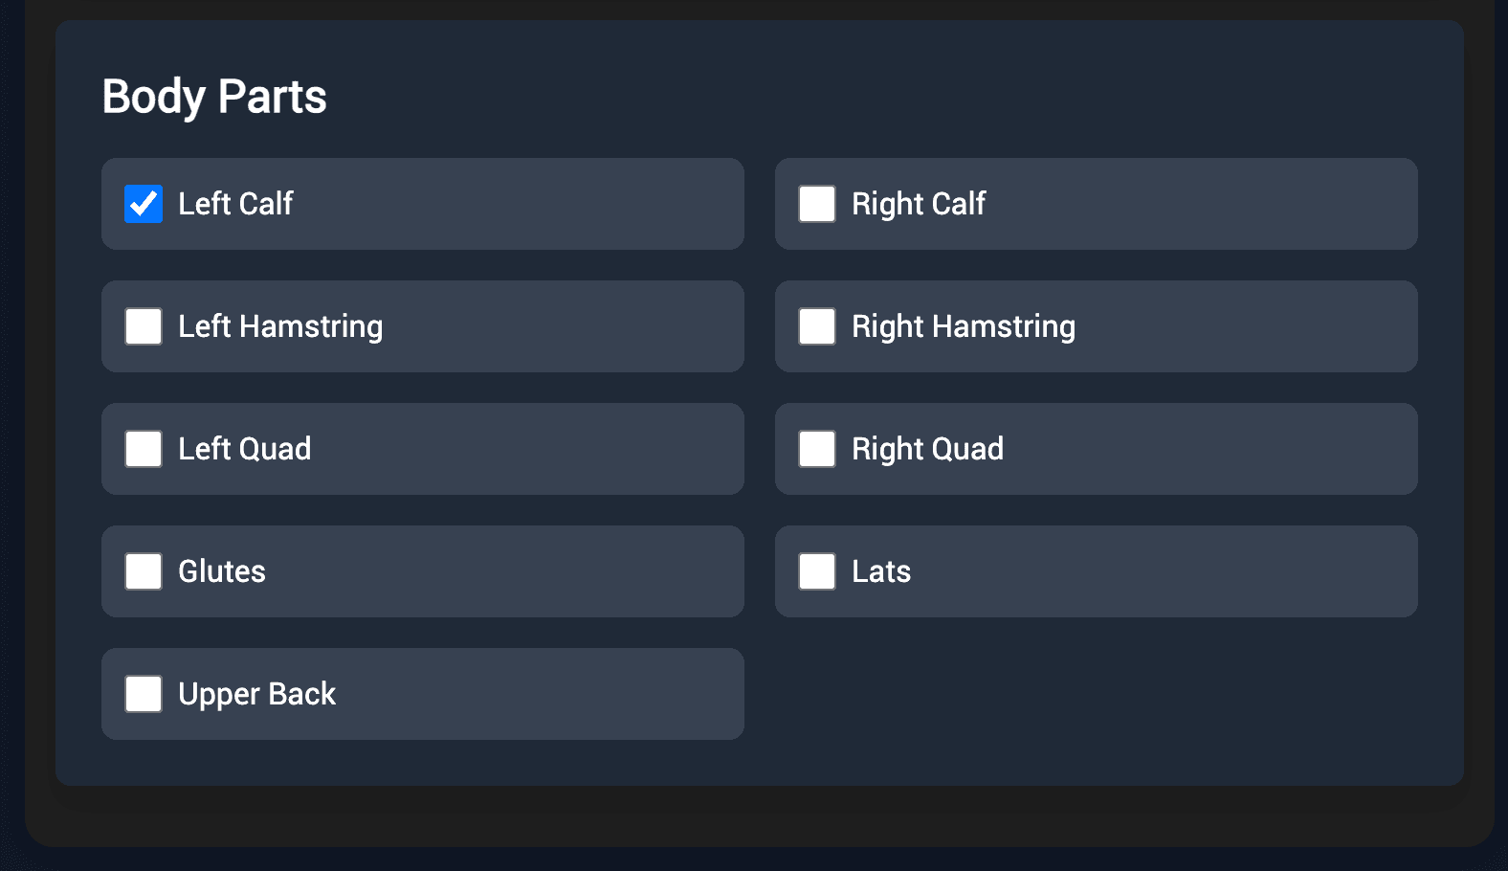The height and width of the screenshot is (871, 1508).
Task: Click the Body Parts heading
Action: click(x=214, y=96)
